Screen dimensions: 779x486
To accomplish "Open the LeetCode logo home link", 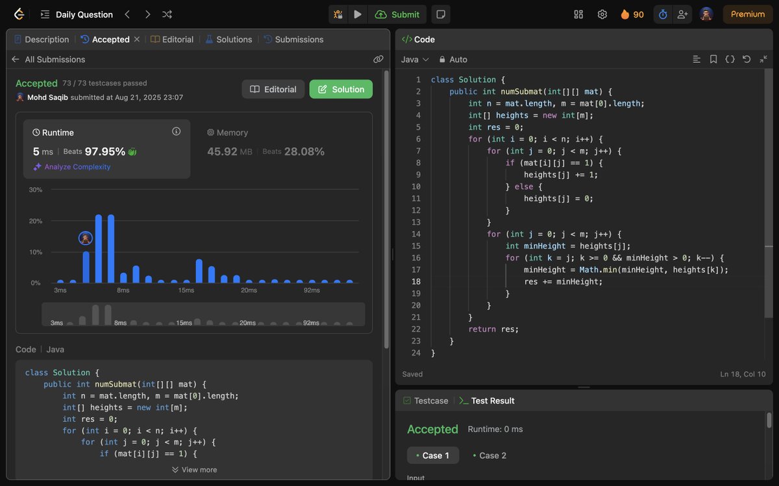I will pyautogui.click(x=19, y=14).
